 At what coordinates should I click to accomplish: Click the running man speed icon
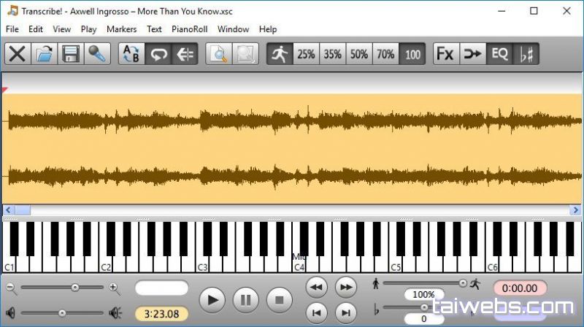point(279,54)
